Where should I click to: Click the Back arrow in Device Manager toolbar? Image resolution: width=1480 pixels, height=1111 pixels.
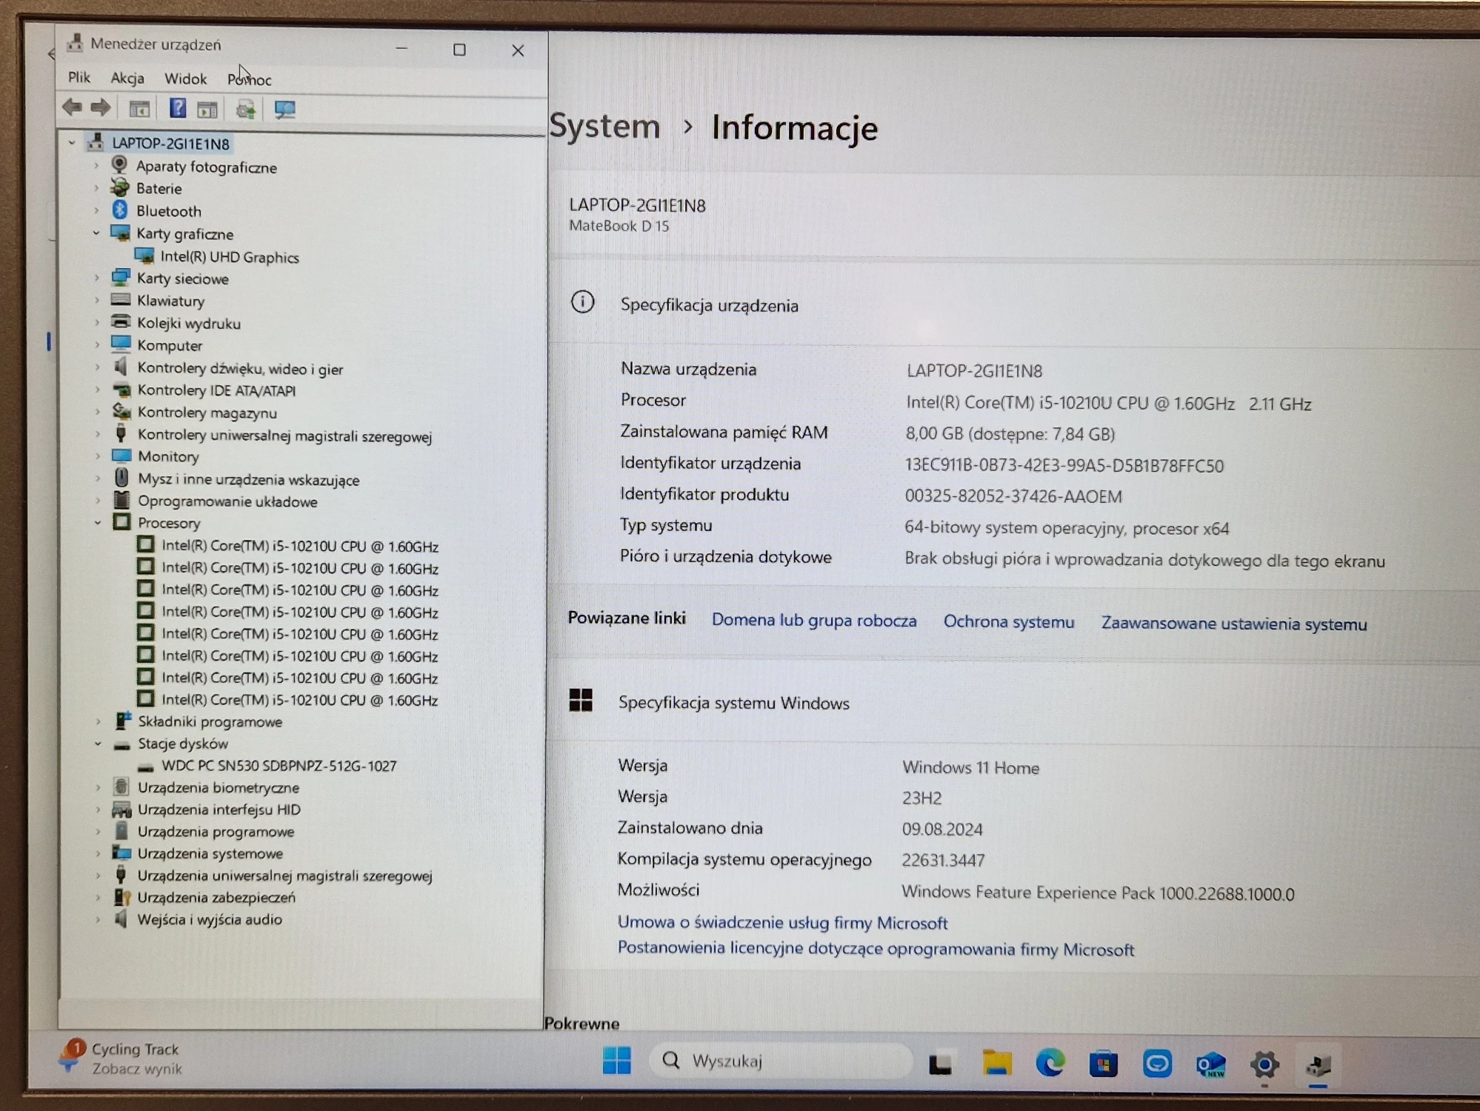point(72,108)
